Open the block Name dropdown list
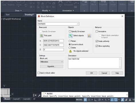The height and width of the screenshot is (103, 136). tap(78, 24)
